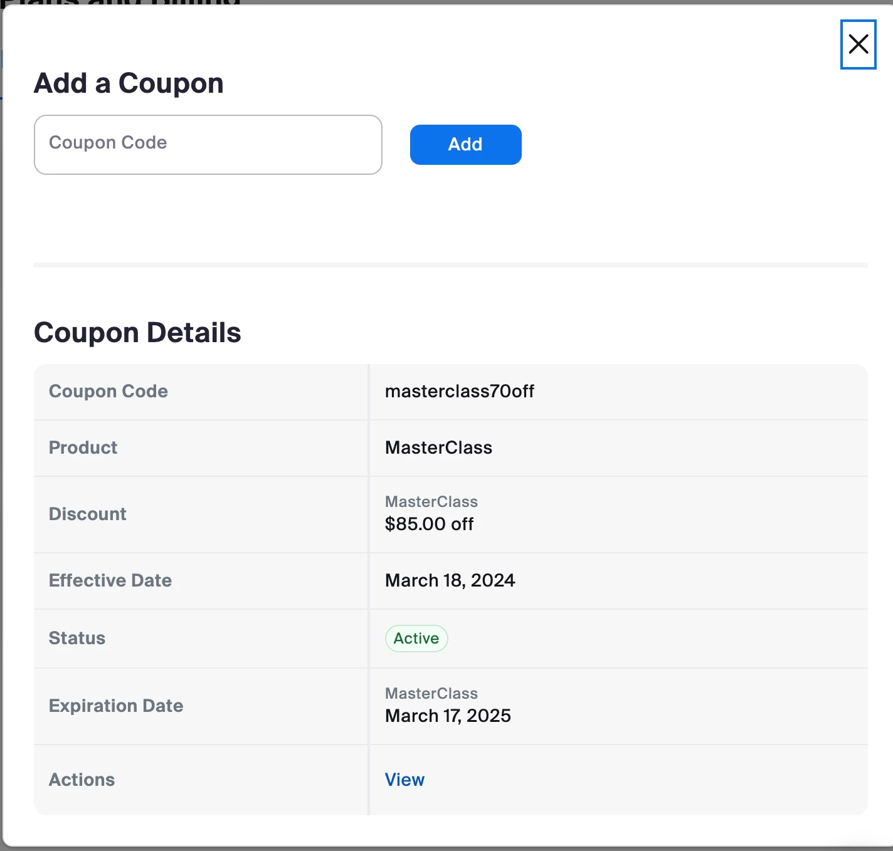Click MasterClass label above expiration date
893x851 pixels.
(x=431, y=694)
